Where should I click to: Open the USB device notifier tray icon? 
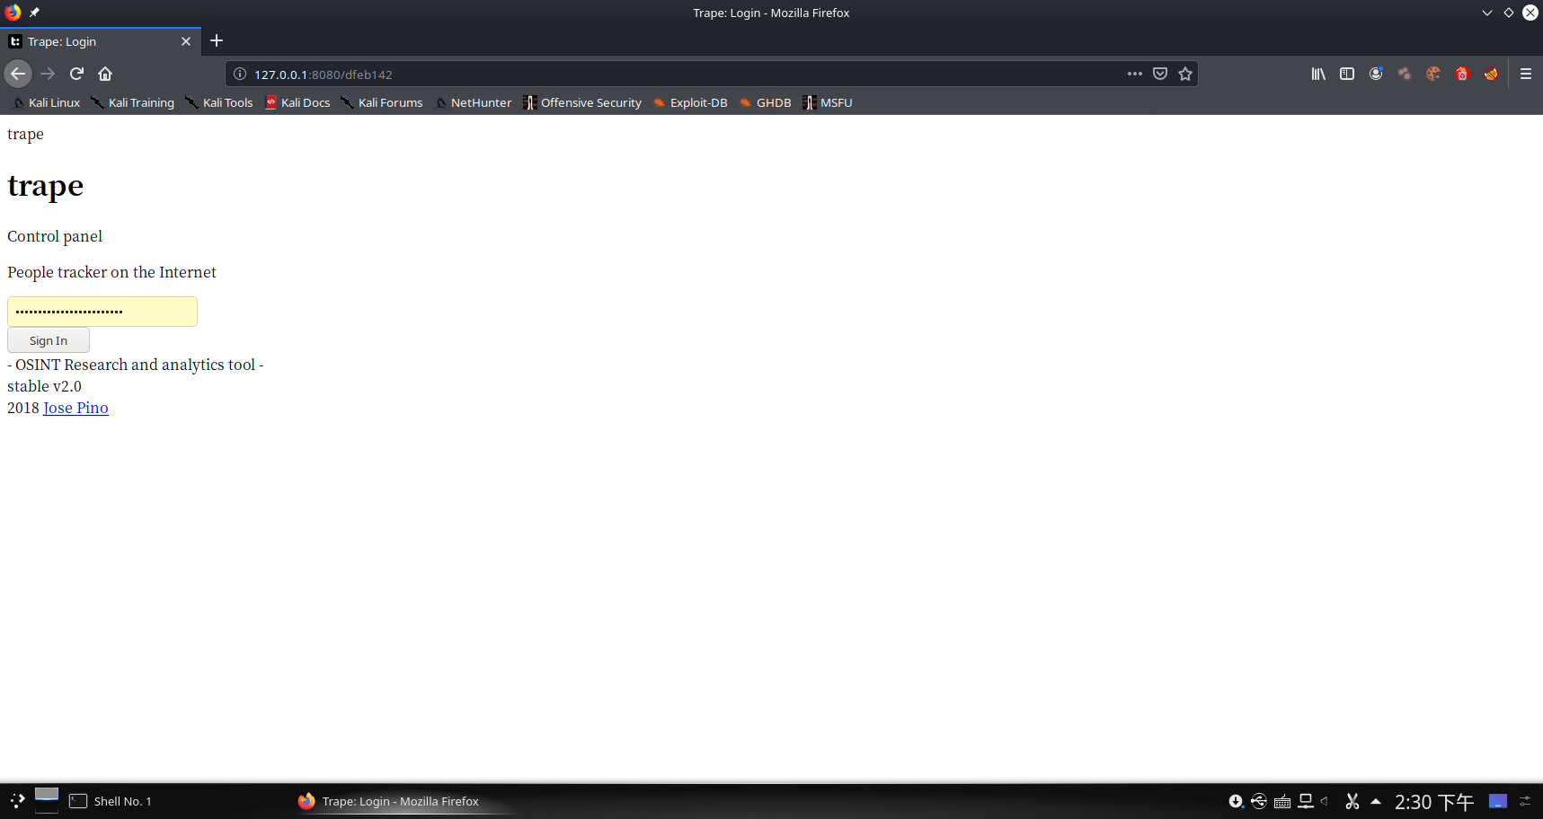[x=1259, y=801]
